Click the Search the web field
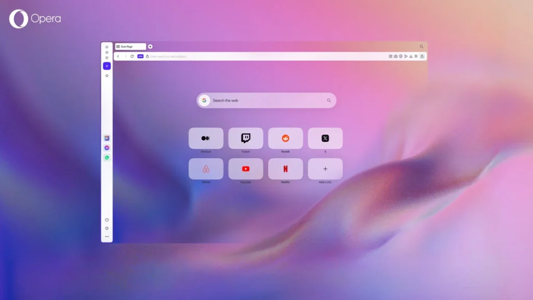 266,101
